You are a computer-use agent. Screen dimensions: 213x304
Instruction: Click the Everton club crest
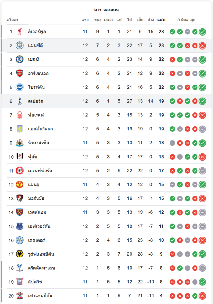[x=20, y=226]
